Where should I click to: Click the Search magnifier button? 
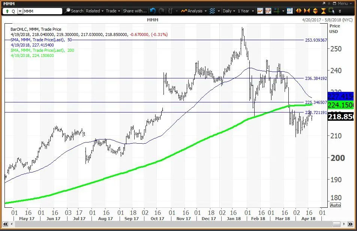click(x=74, y=11)
